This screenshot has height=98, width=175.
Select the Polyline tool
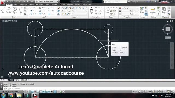[x=8, y=10]
